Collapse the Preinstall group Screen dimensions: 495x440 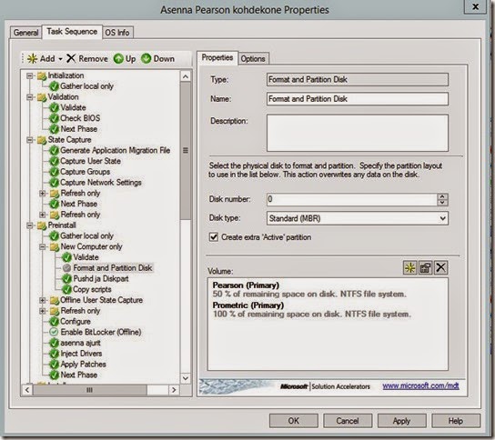coord(29,225)
